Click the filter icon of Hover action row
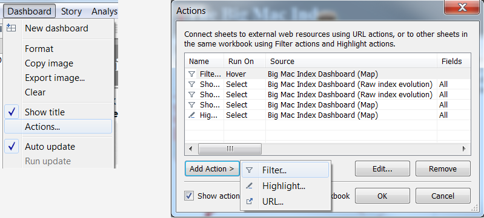Viewport: 484px width, 218px height. 191,74
